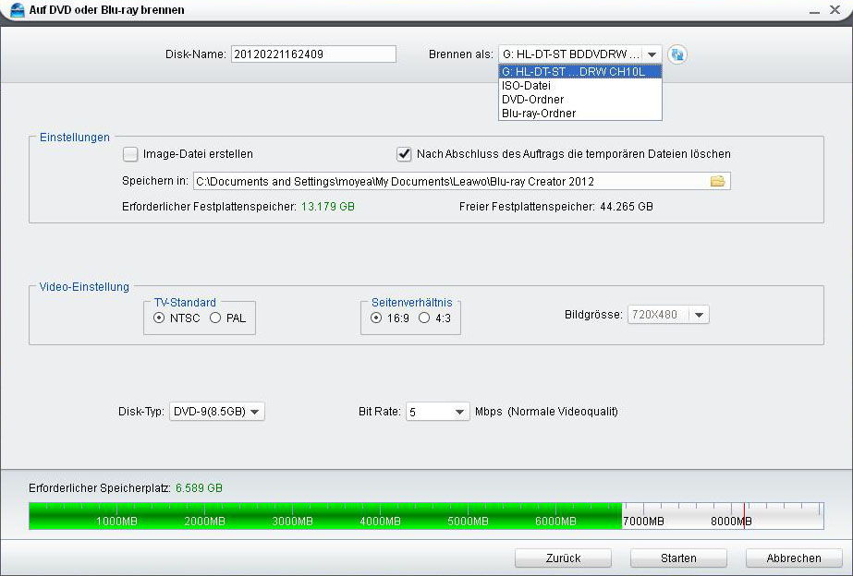Viewport: 853px width, 576px height.
Task: Click Starten to begin burning
Action: (678, 558)
